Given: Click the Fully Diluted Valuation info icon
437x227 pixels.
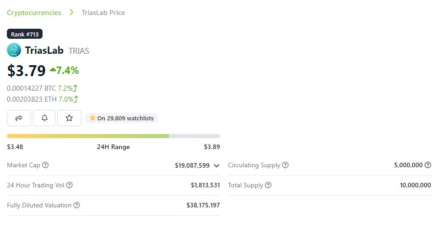Looking at the screenshot, I should 77,205.
